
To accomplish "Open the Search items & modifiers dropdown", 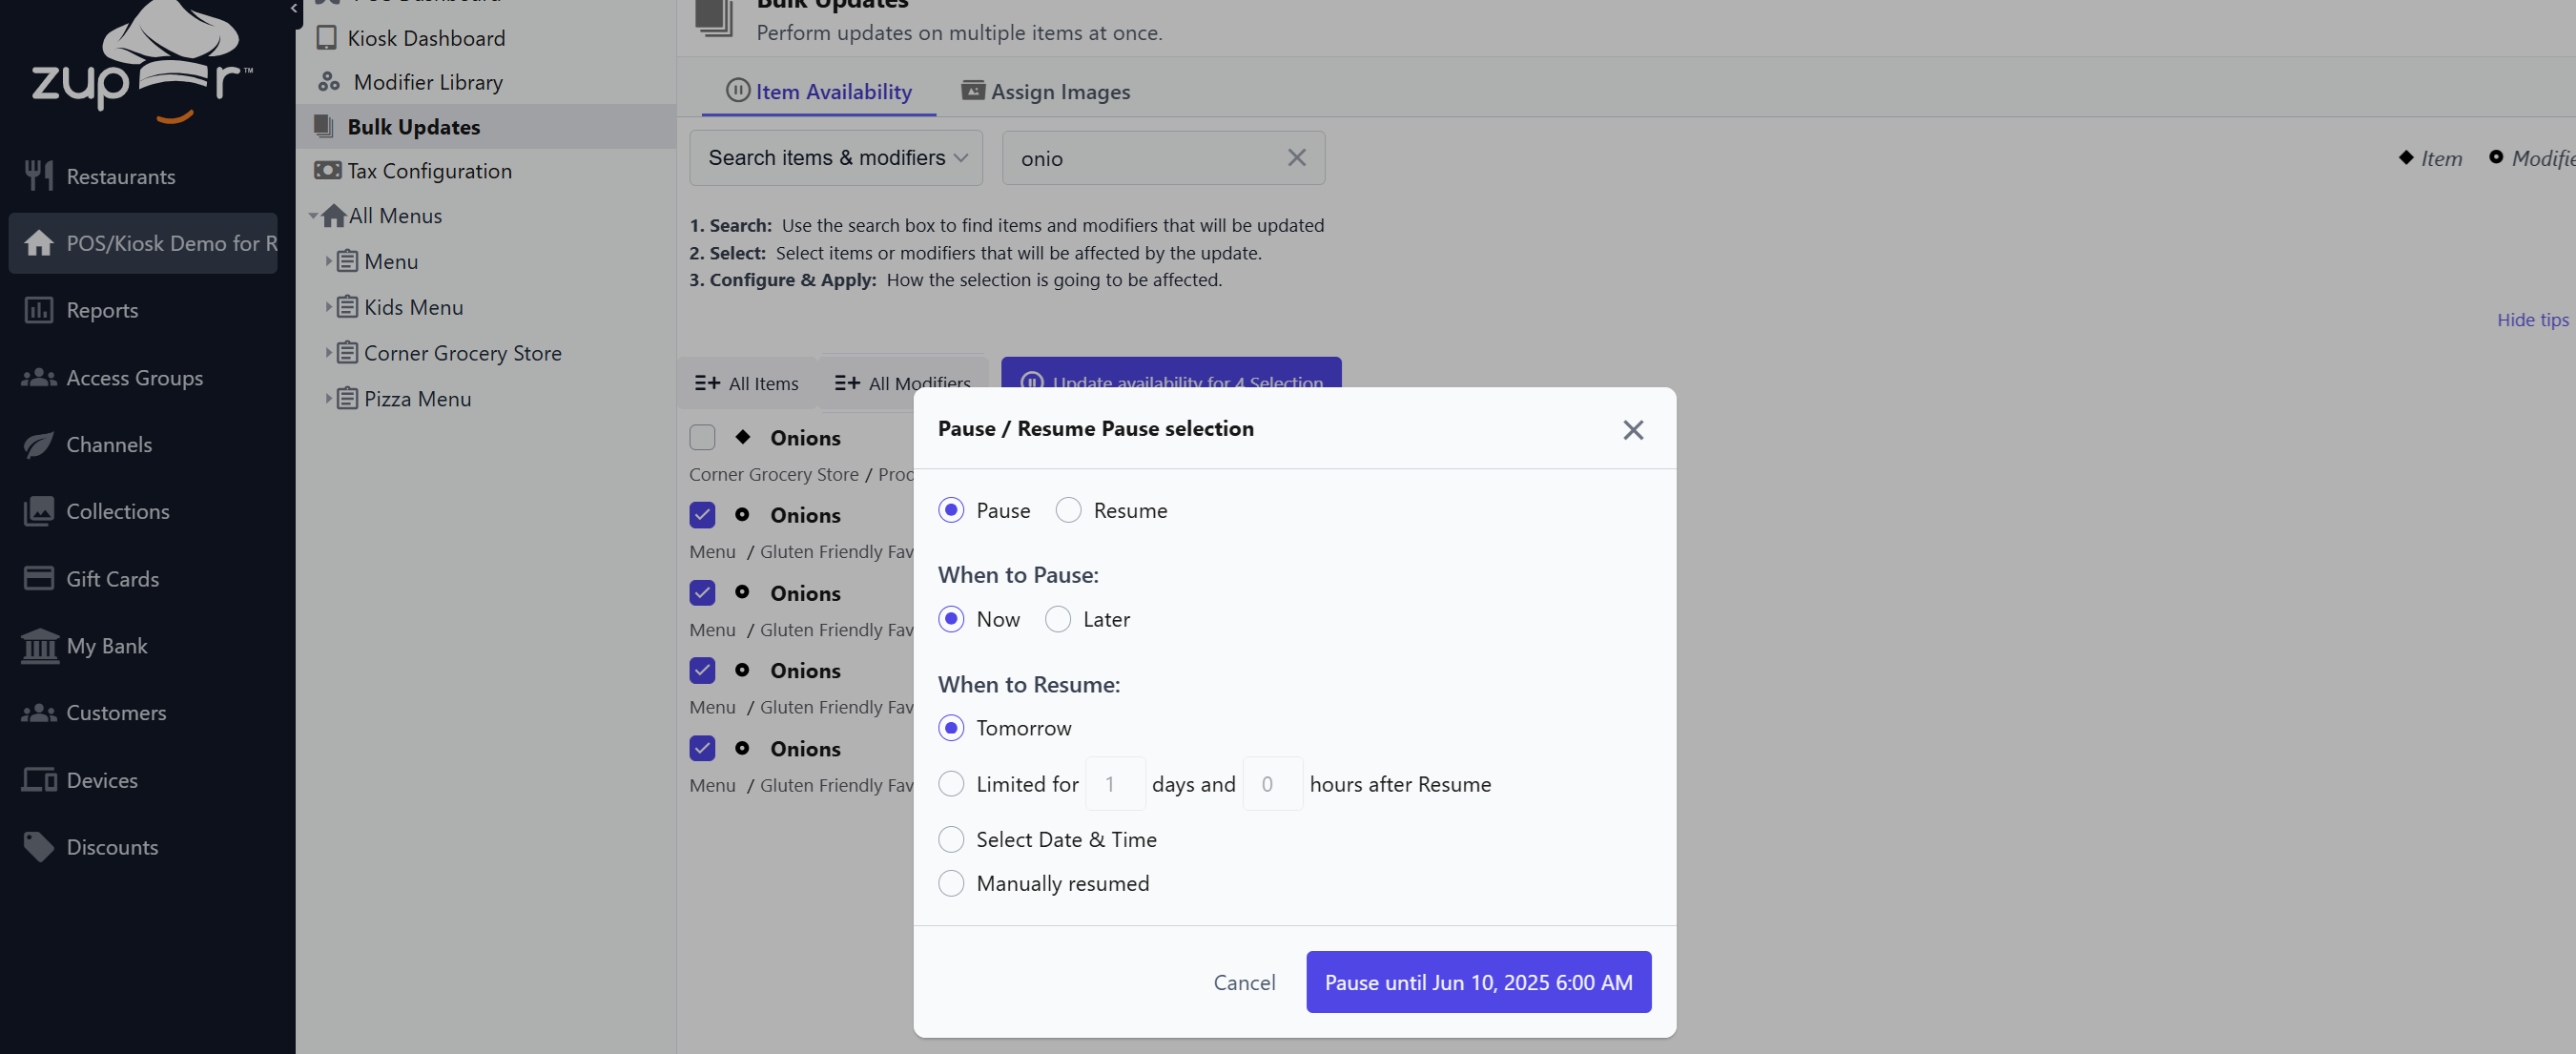I will tap(836, 158).
